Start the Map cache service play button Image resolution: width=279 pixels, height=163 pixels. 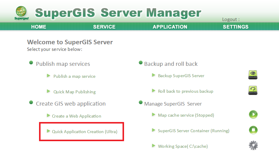253,114
